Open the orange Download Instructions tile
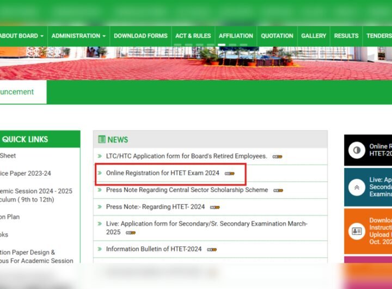Screen dimensions: 392x289 [x=368, y=231]
